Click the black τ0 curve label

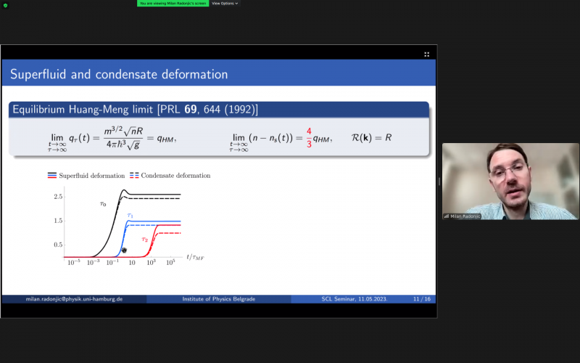pyautogui.click(x=103, y=204)
